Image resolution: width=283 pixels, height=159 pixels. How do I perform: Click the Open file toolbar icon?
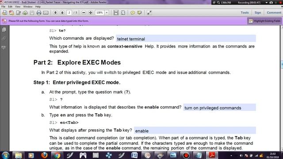4,13
